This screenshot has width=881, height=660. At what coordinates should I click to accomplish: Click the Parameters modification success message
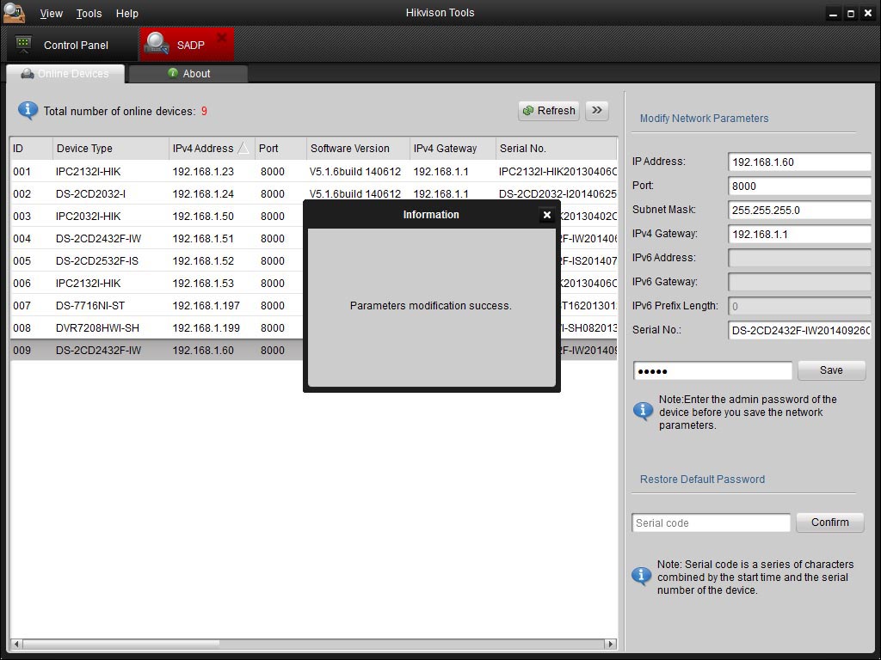[x=430, y=306]
